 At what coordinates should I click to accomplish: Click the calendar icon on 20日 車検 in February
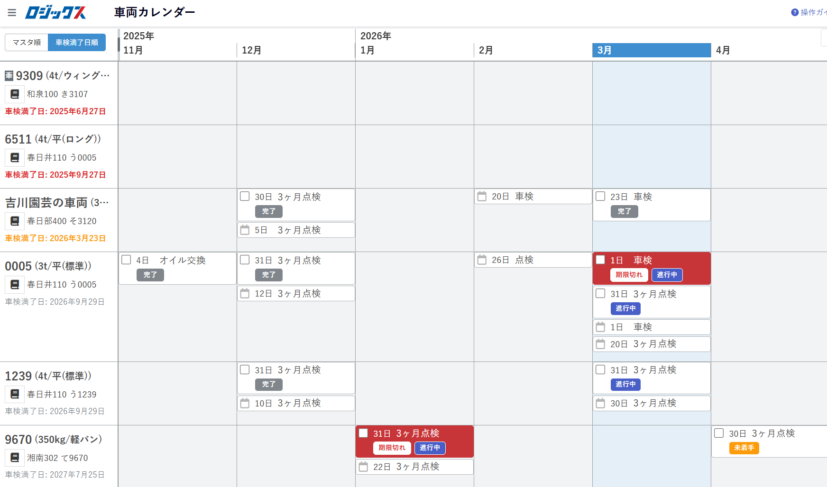click(482, 196)
